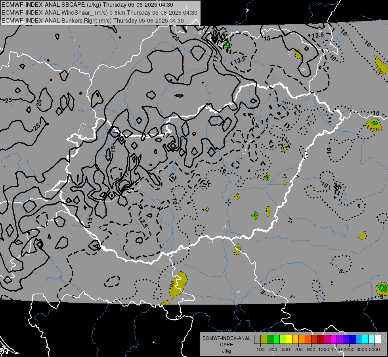Viewport: 388px width, 357px height.
Task: Click the 3000 tick label in legend
Action: 362,349
